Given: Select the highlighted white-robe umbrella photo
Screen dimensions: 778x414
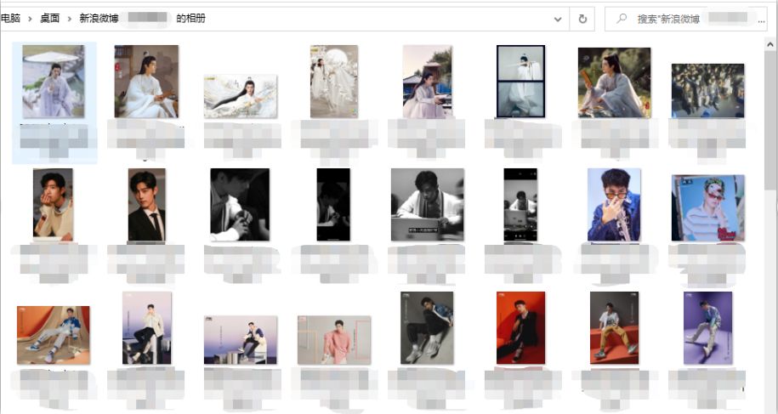Looking at the screenshot, I should [x=54, y=82].
